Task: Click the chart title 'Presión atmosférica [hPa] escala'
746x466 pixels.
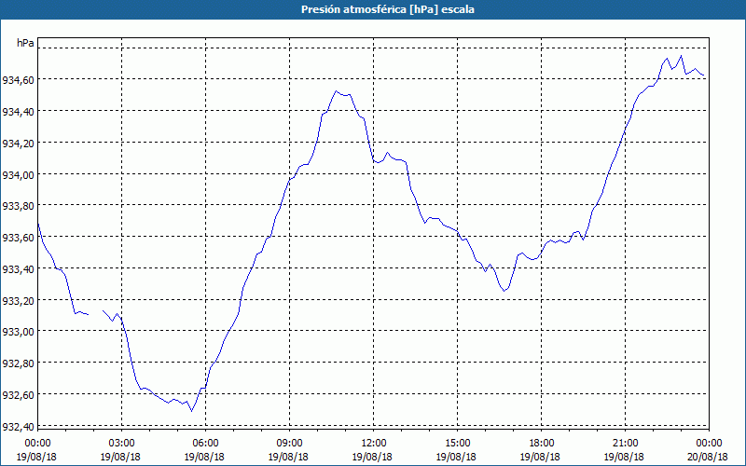Action: tap(388, 9)
